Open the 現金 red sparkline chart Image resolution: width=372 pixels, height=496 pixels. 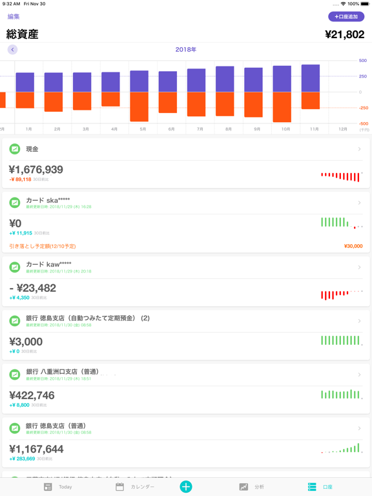[342, 177]
